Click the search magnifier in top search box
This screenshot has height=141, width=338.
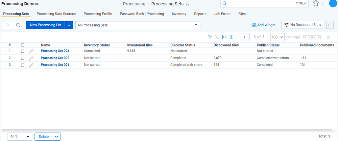coord(224,3)
